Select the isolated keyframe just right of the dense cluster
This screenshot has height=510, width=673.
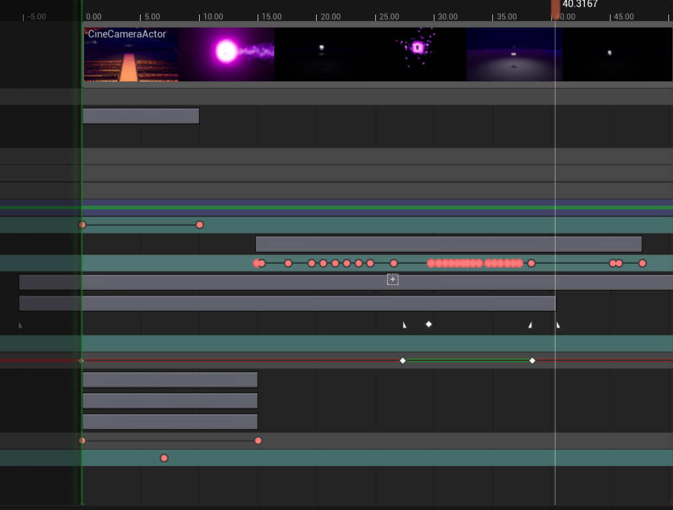pos(532,263)
